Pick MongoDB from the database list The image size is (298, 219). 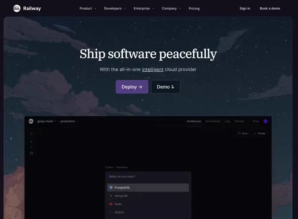[148, 196]
